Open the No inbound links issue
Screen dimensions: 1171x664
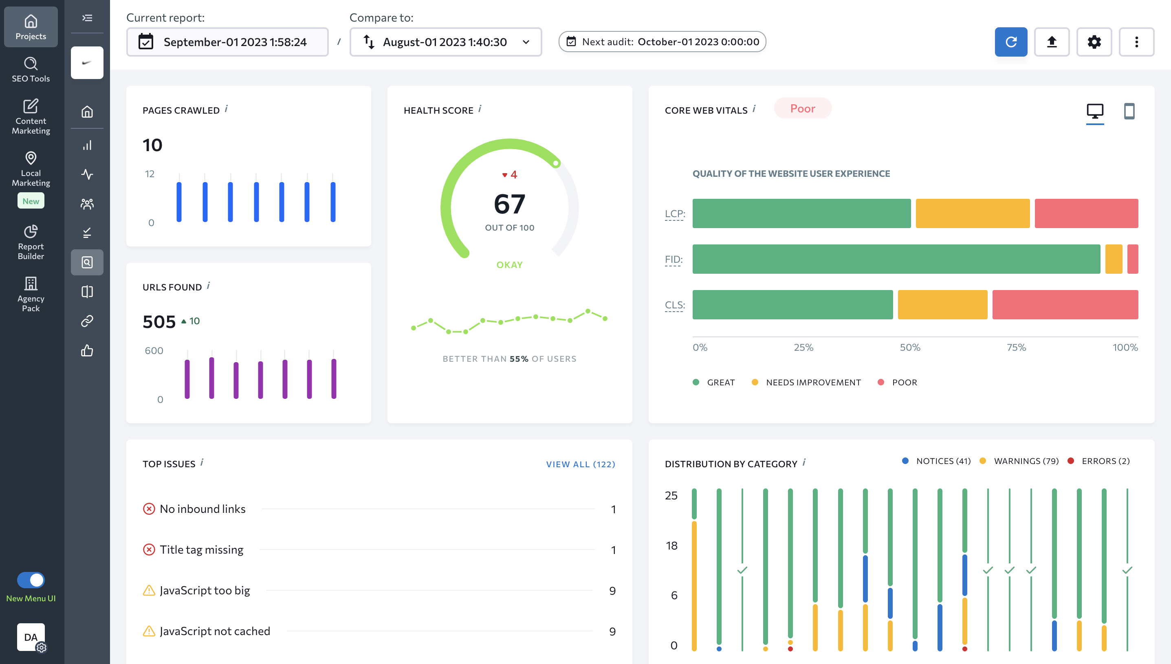point(202,509)
